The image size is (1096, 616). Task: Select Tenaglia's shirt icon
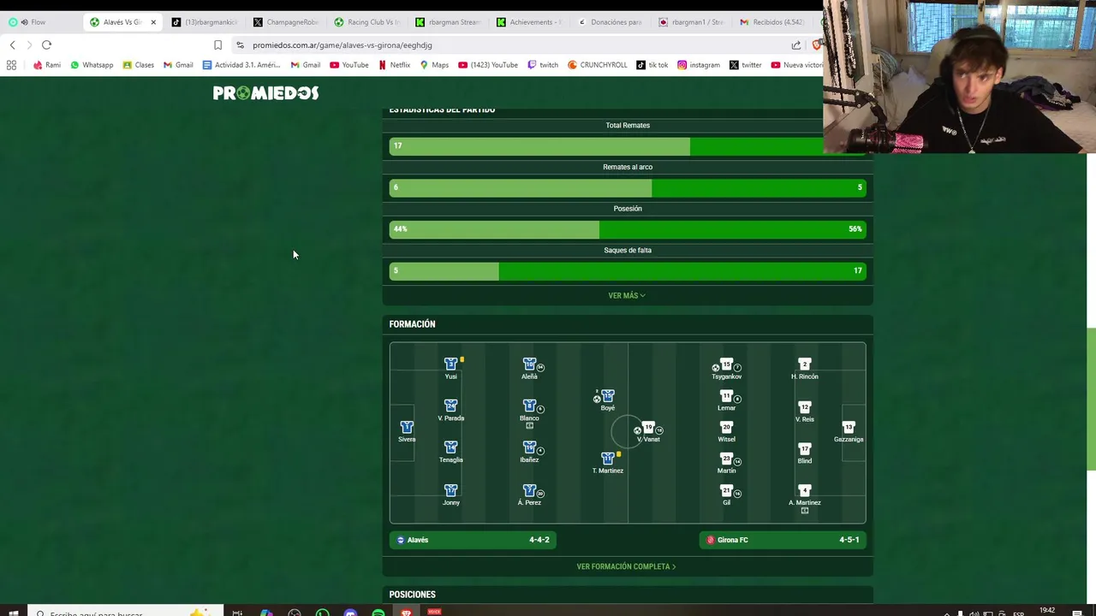pyautogui.click(x=450, y=447)
